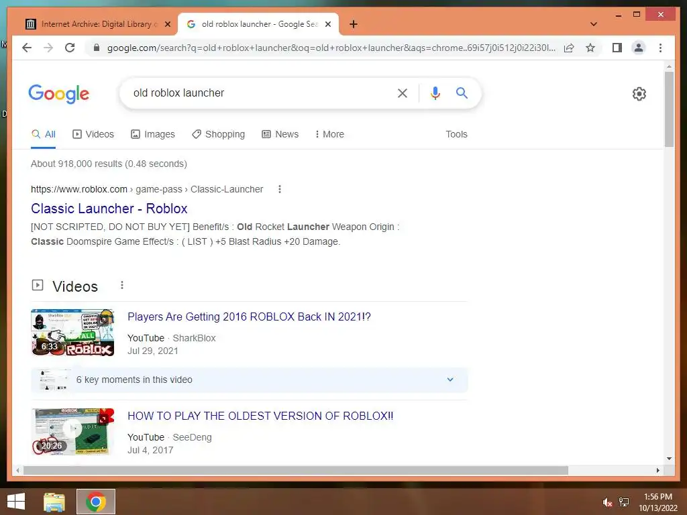Switch to News results
The height and width of the screenshot is (515, 687).
280,134
